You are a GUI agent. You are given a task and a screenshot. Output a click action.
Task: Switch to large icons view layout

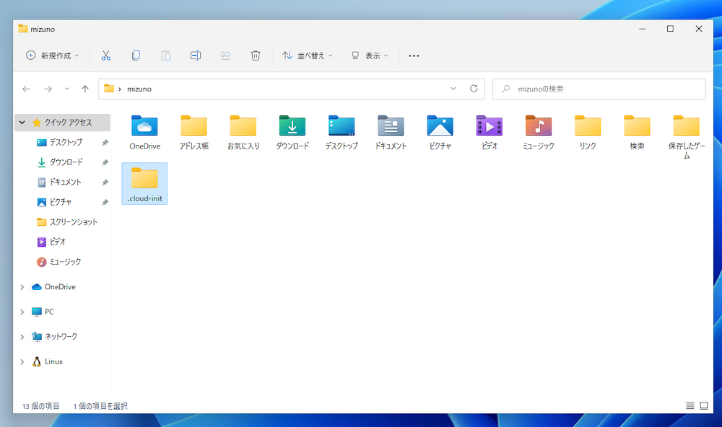click(x=704, y=406)
